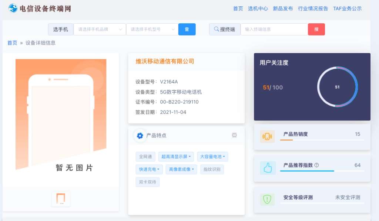Viewport: 379px width, 221px height.
Task: Click the gear icon beside 产品特点
Action: (x=140, y=136)
